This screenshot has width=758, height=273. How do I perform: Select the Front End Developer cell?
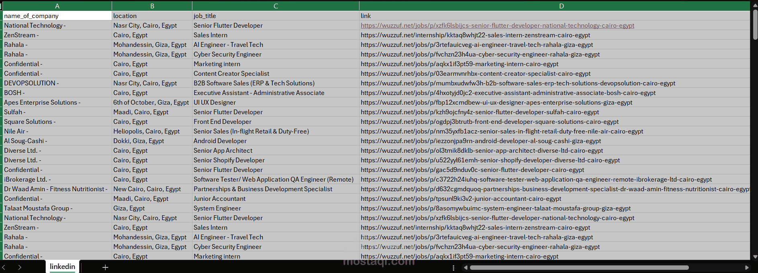point(276,121)
